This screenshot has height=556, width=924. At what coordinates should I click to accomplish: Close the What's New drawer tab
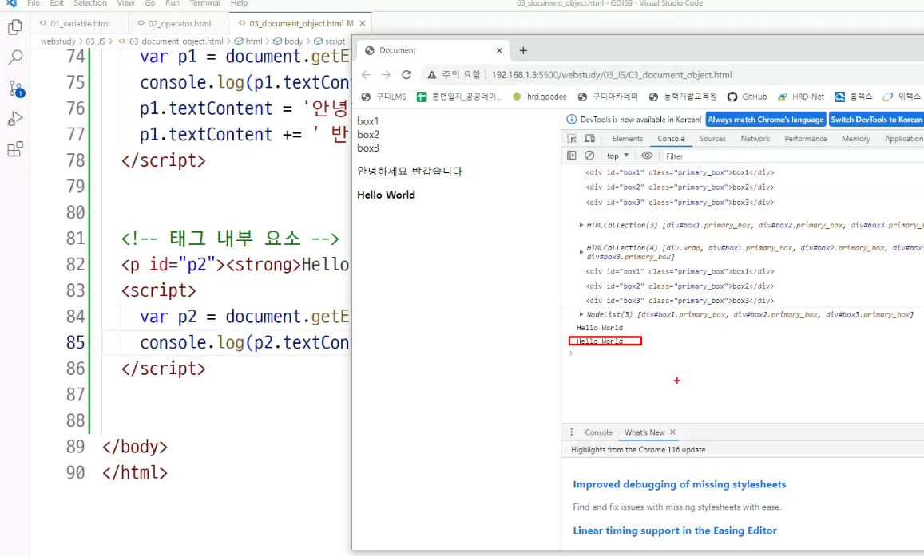(x=672, y=432)
